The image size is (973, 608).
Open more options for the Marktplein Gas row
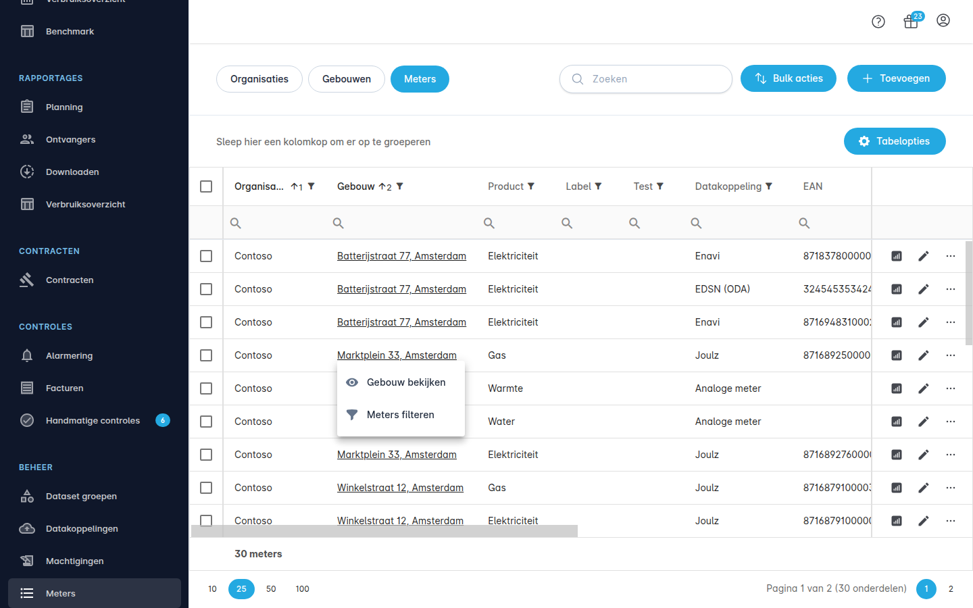pos(951,355)
